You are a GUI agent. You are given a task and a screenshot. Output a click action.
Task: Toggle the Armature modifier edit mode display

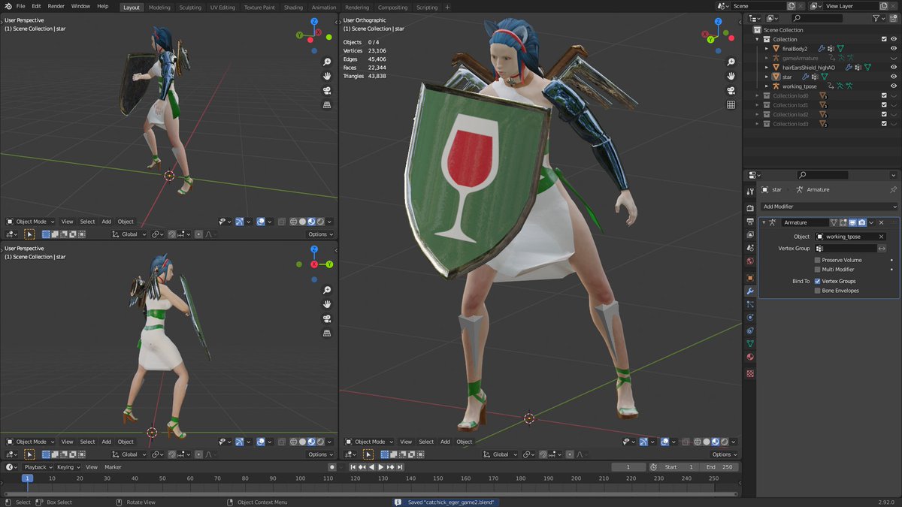coord(843,222)
